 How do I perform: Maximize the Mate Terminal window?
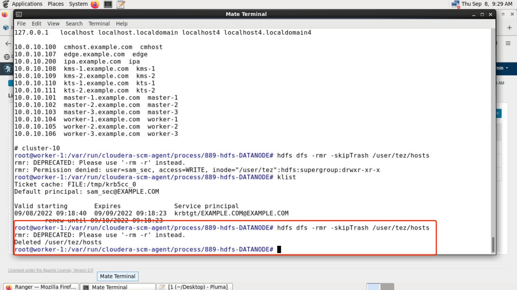(482, 14)
